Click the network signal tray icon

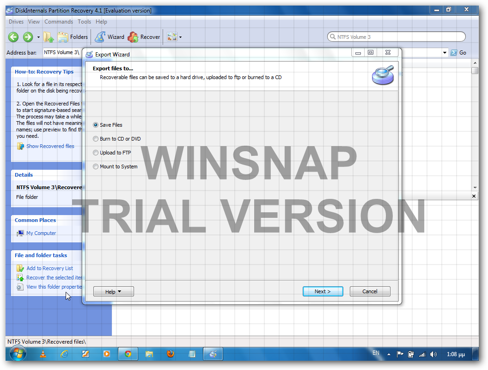[422, 354]
